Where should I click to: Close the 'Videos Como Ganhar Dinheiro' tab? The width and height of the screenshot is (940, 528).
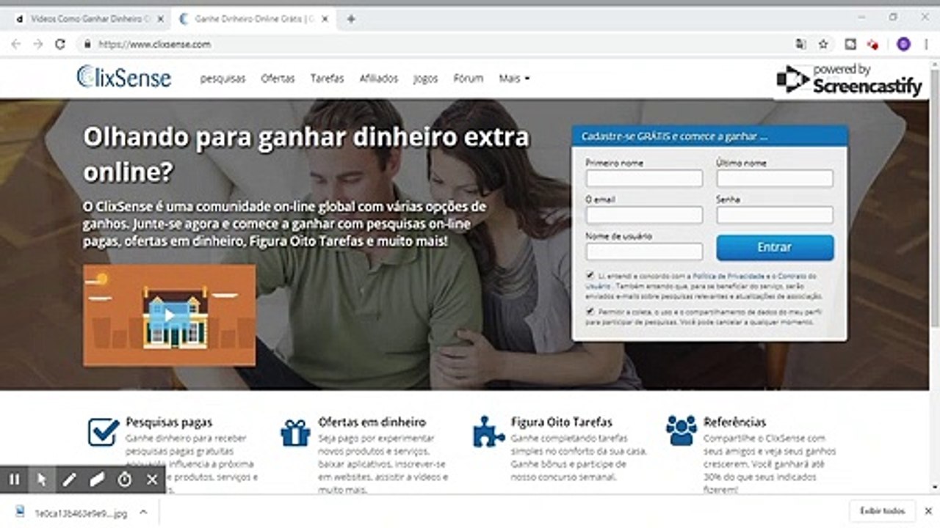[161, 19]
